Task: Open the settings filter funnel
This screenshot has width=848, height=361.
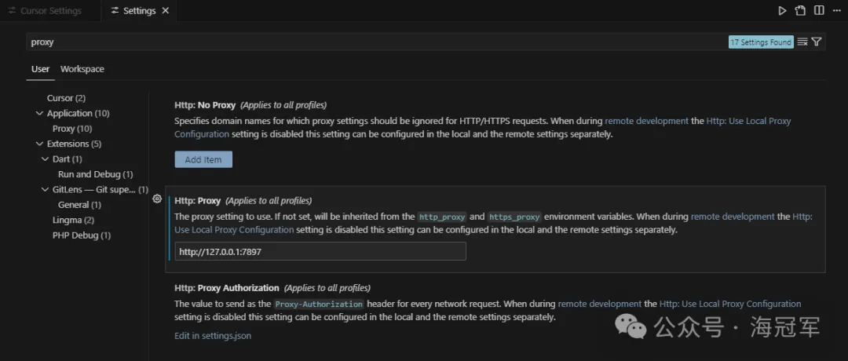Action: coord(817,42)
